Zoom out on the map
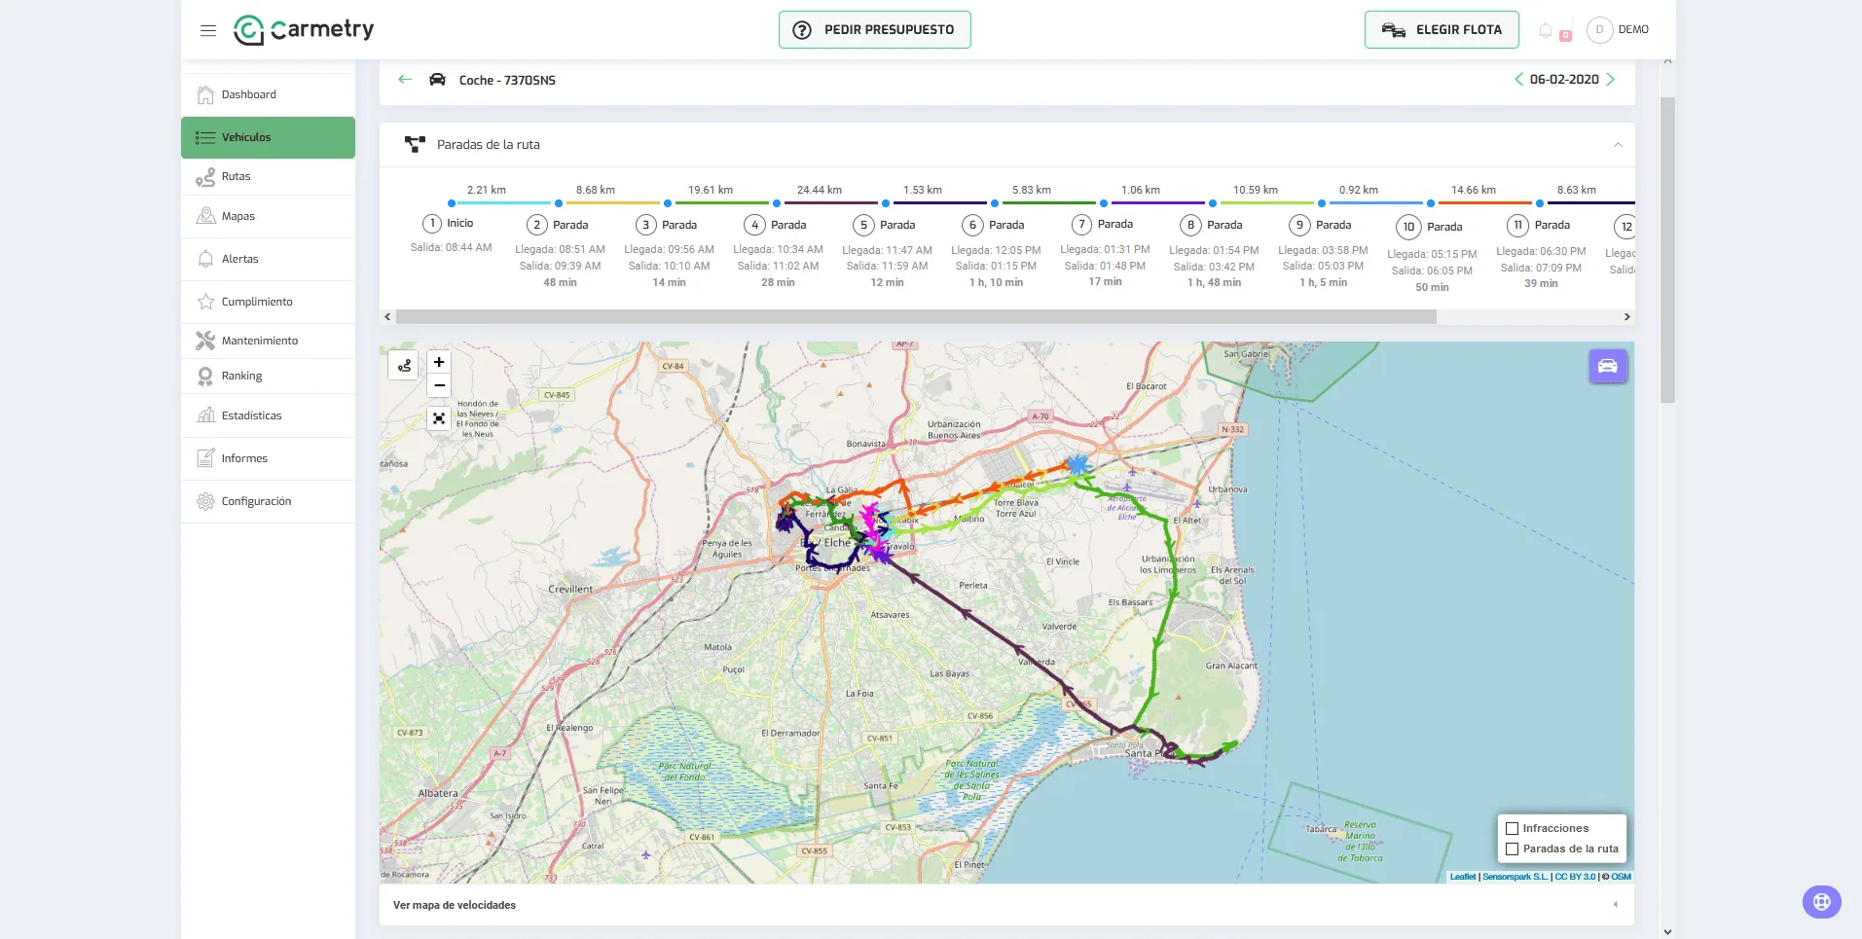The width and height of the screenshot is (1862, 939). 439,385
